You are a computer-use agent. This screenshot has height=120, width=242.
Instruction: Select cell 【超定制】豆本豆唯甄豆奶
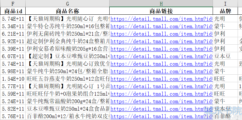tap(67, 56)
